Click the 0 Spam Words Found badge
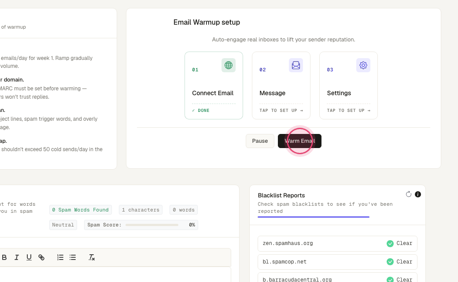This screenshot has width=458, height=282. [80, 210]
